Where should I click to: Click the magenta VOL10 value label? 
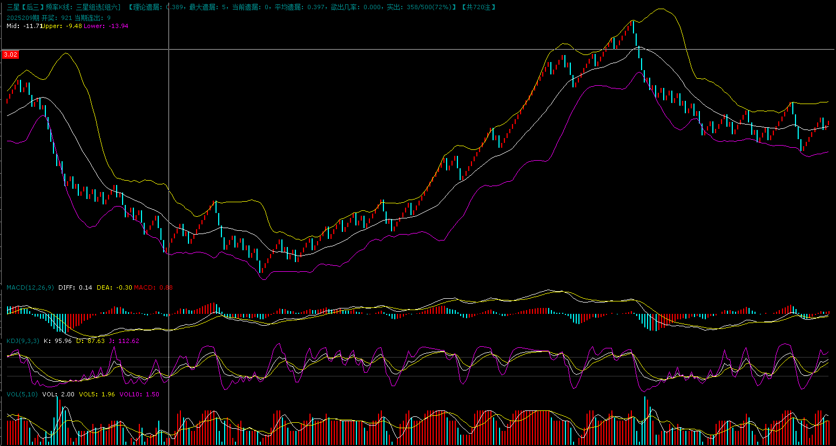click(139, 394)
